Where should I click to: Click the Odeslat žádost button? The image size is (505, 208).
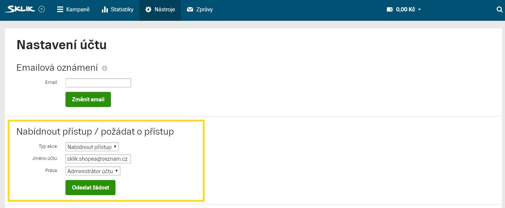[90, 188]
